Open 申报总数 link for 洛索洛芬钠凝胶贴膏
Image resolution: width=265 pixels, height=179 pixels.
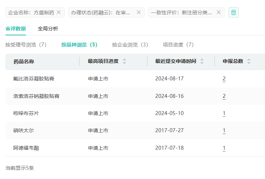(x=224, y=96)
